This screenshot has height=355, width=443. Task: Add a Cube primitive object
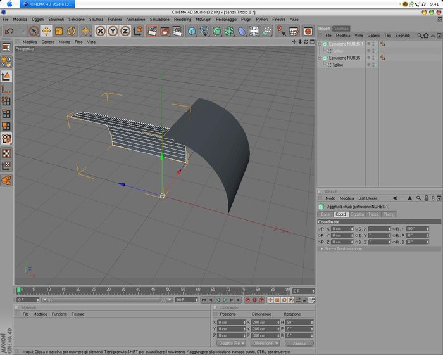tap(192, 31)
